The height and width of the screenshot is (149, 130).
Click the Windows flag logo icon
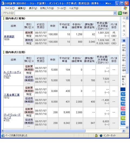pyautogui.click(x=125, y=8)
